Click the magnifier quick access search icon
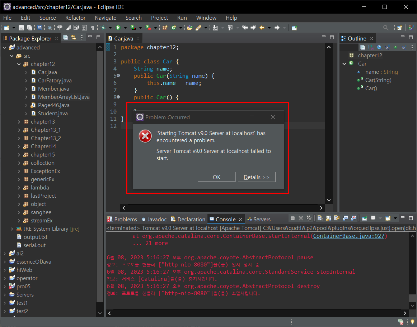 [386, 28]
